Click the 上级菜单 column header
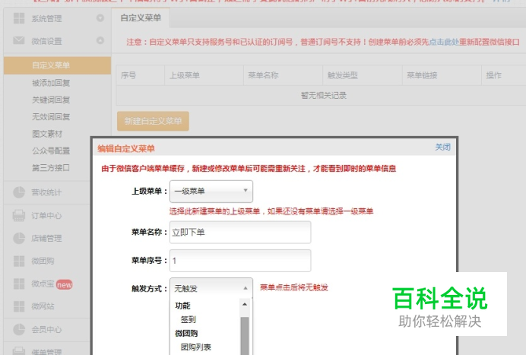Viewport: 526px width, 355px height. coord(204,75)
